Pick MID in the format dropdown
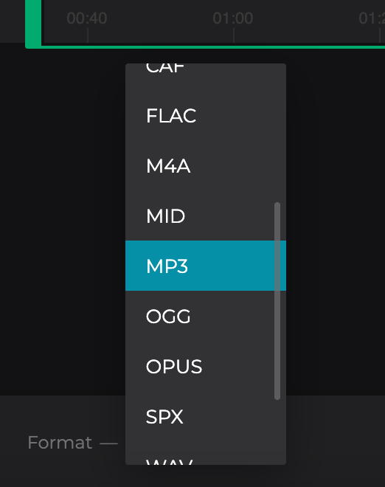The width and height of the screenshot is (385, 487). click(206, 215)
